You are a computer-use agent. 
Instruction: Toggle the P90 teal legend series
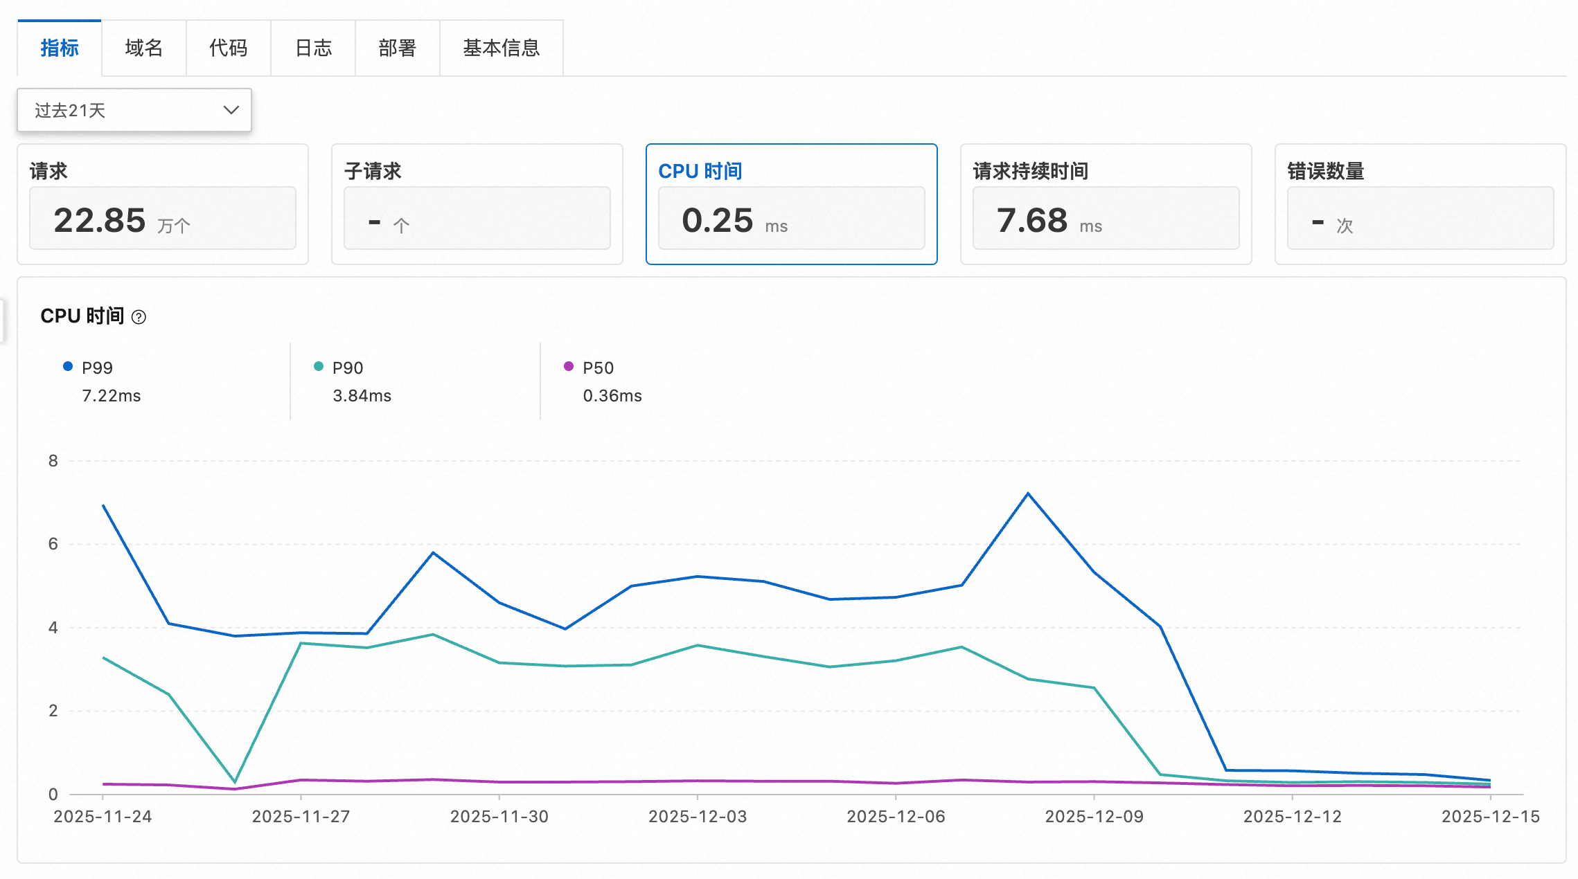click(x=347, y=368)
